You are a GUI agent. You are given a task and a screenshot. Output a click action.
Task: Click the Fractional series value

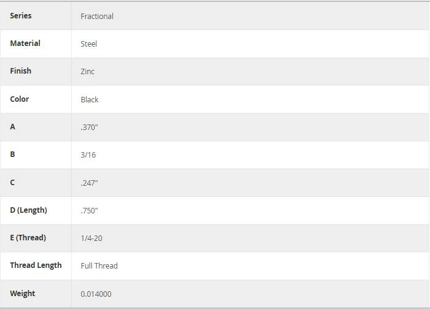pos(97,16)
